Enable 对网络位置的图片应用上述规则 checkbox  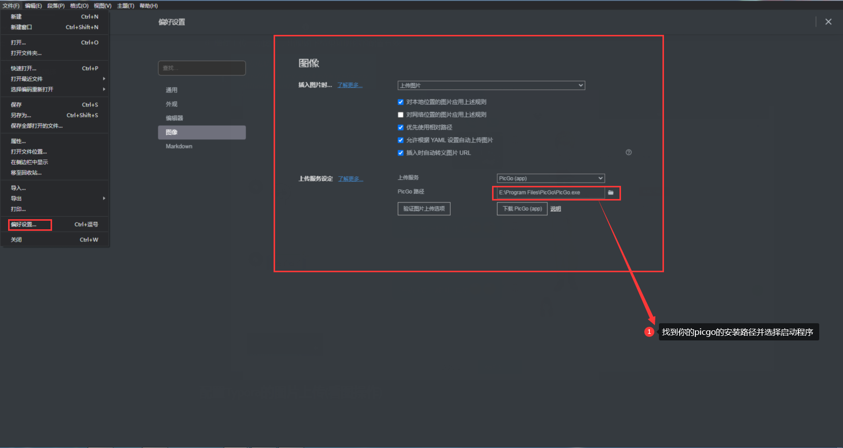[401, 115]
